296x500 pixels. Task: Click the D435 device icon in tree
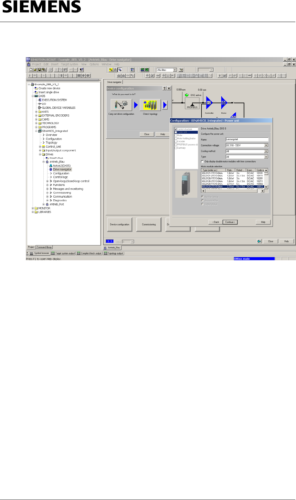(x=36, y=96)
